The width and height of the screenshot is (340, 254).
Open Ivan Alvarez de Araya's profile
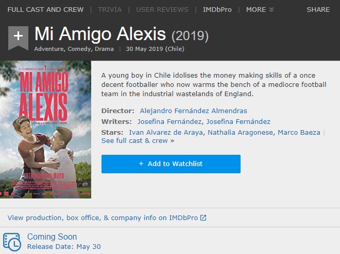coord(165,133)
